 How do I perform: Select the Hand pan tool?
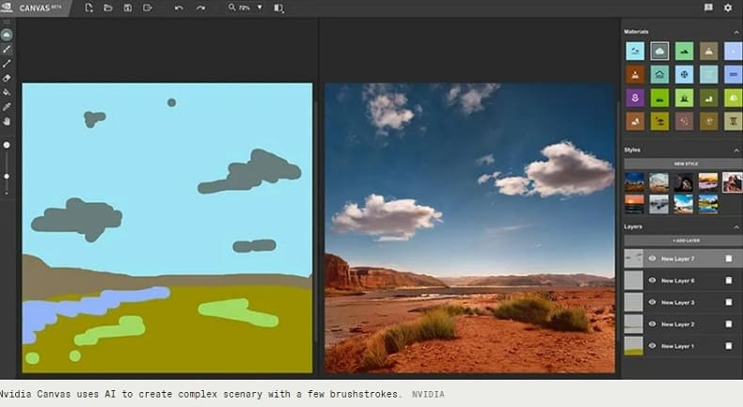click(7, 122)
